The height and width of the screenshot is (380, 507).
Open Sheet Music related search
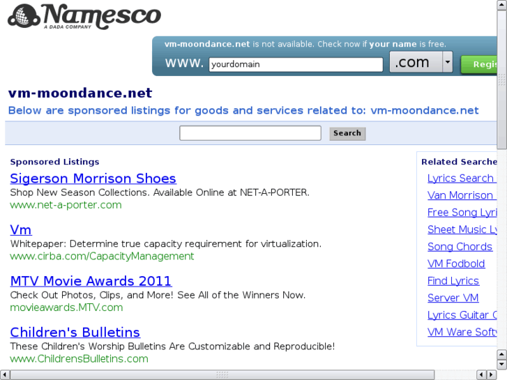(462, 229)
